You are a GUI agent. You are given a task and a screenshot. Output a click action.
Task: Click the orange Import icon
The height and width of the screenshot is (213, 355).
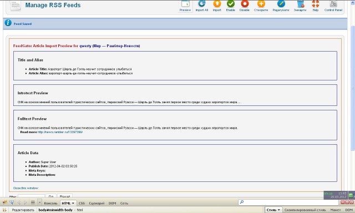[x=217, y=4]
